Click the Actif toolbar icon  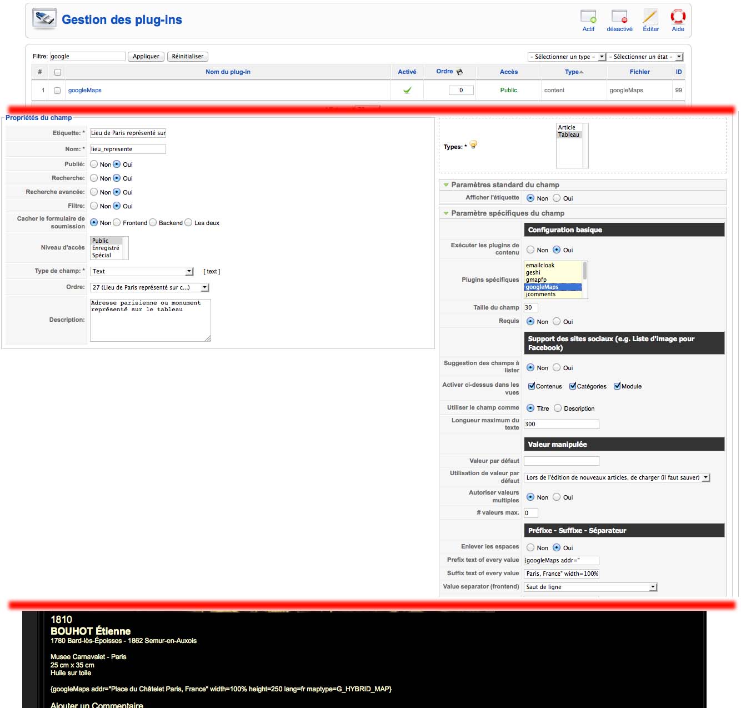click(588, 17)
